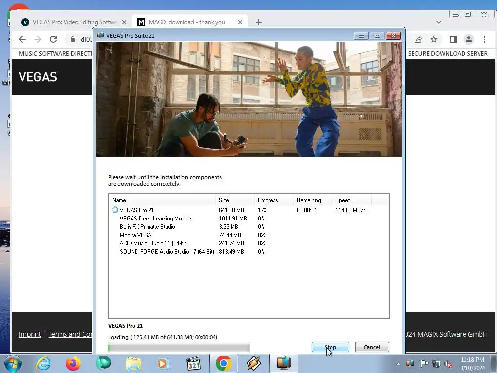Click the Speed column header

(x=351, y=200)
